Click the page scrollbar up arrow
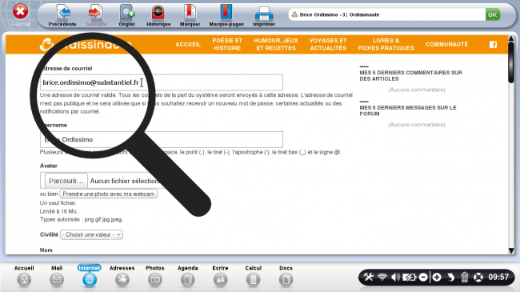520x292 pixels. pyautogui.click(x=511, y=39)
